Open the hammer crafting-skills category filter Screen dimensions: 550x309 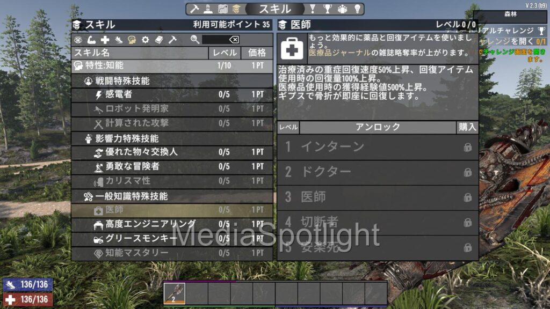[x=172, y=40]
